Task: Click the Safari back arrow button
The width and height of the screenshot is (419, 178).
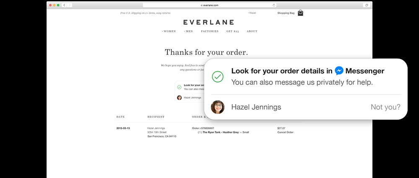Action: point(65,5)
